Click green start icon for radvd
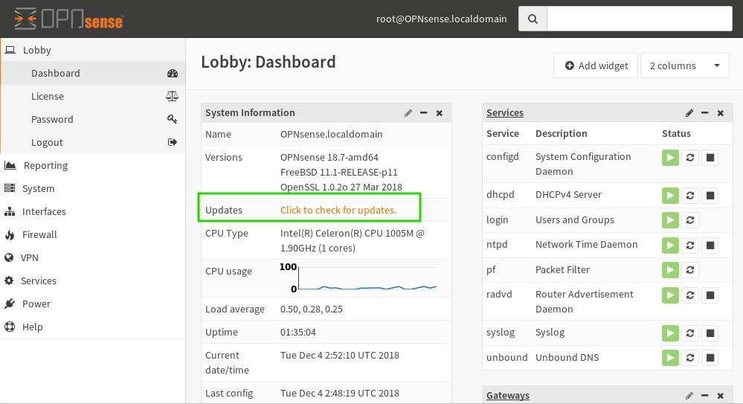Image resolution: width=743 pixels, height=404 pixels. (670, 295)
